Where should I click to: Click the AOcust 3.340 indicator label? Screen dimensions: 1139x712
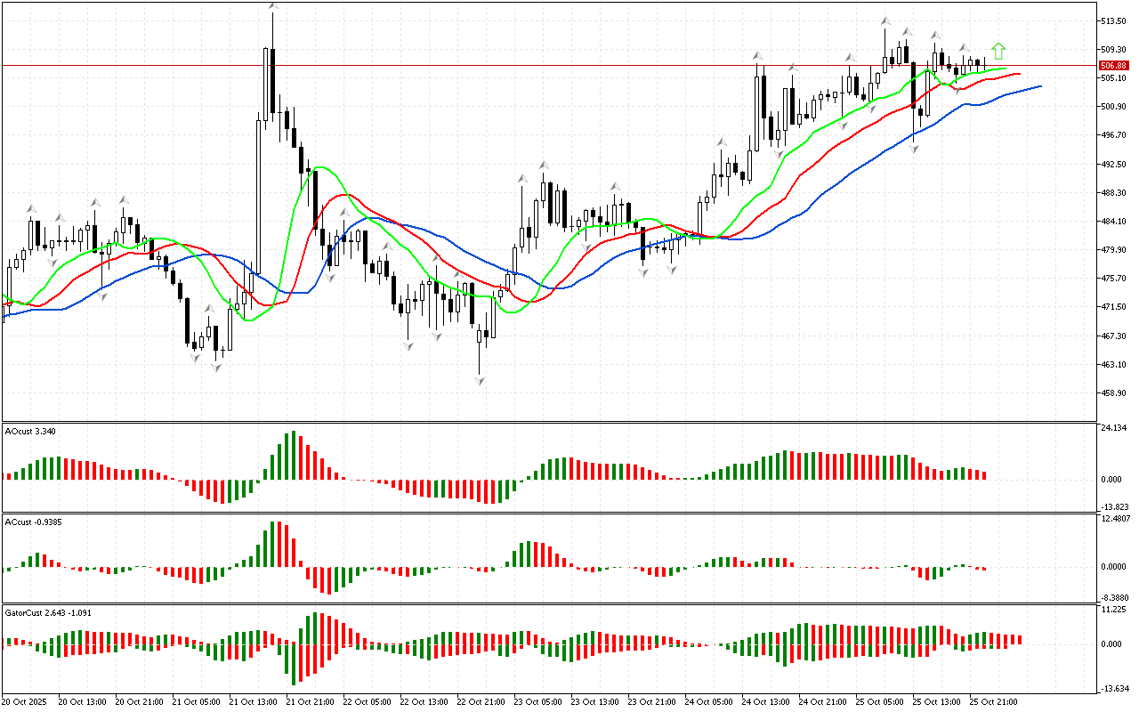(32, 431)
